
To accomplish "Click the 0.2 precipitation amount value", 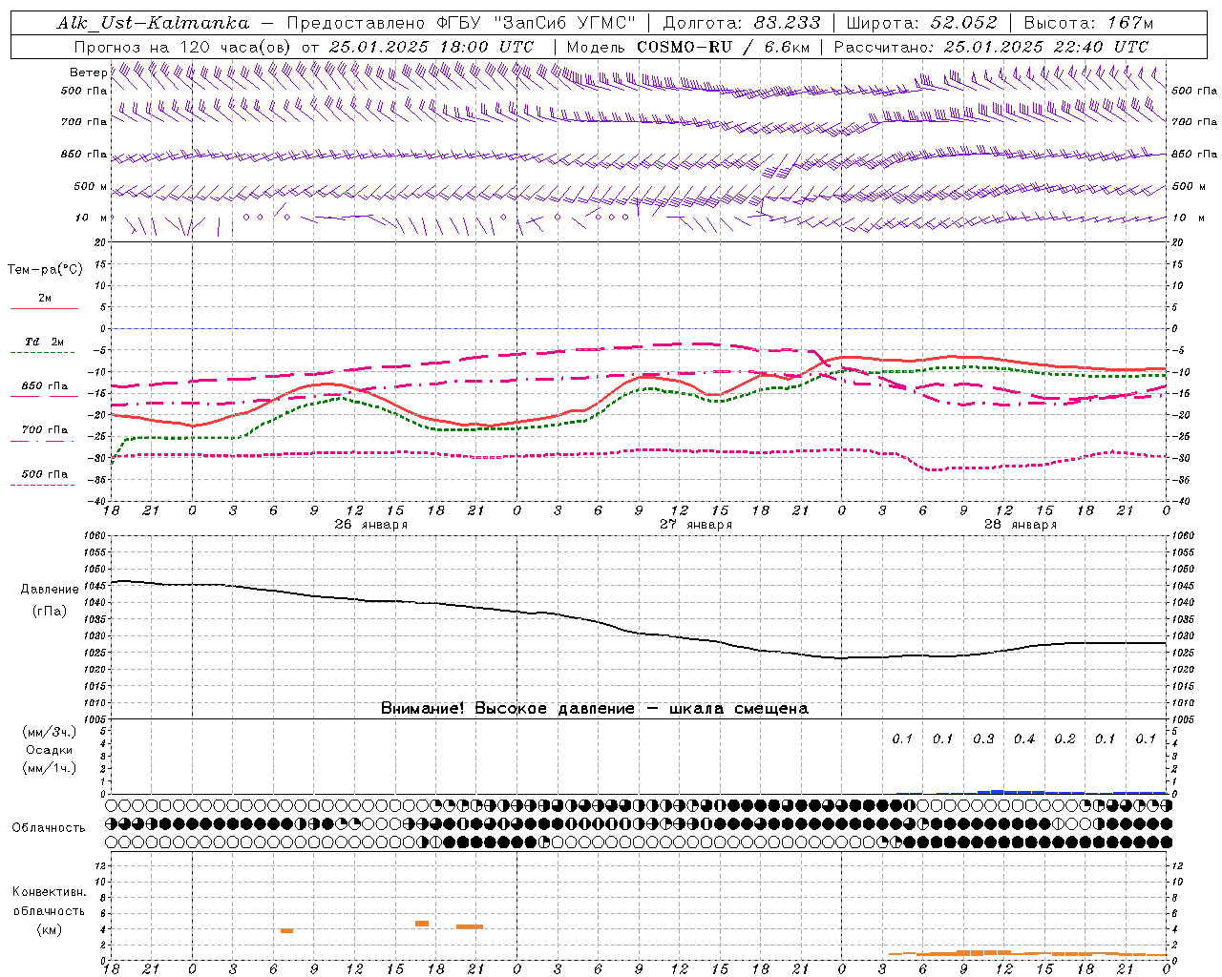I will pos(1064,738).
